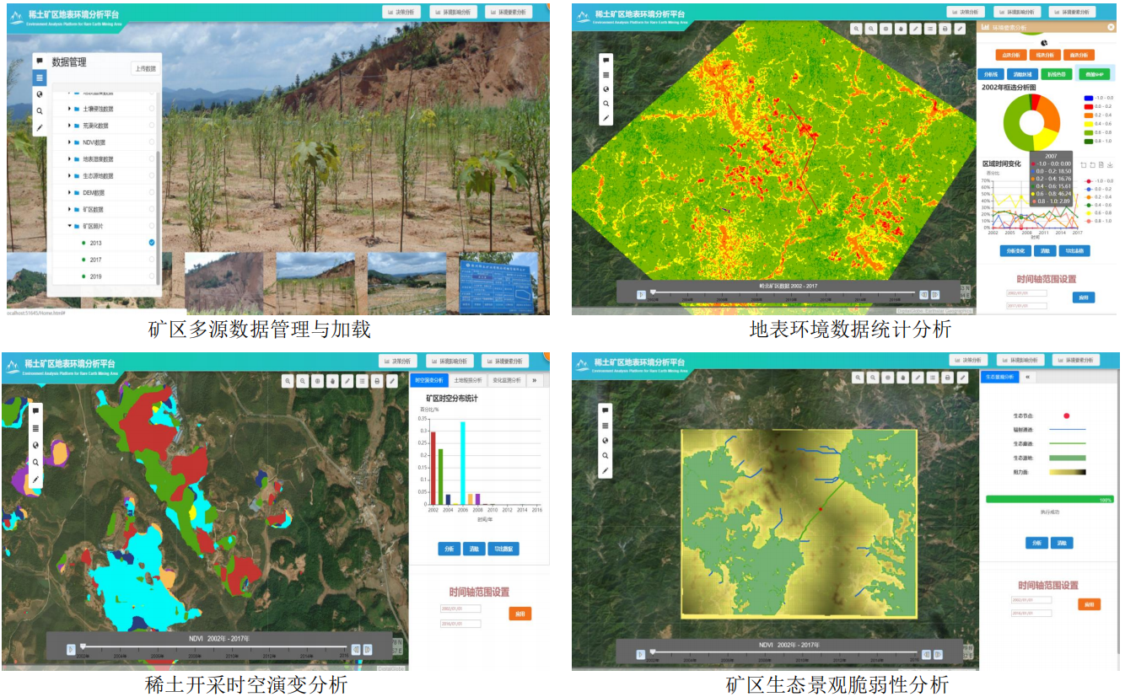Open the 变化监测分析 tab
The image size is (1125, 697).
tap(507, 381)
